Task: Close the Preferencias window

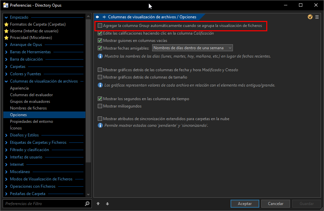Action: 316,5
